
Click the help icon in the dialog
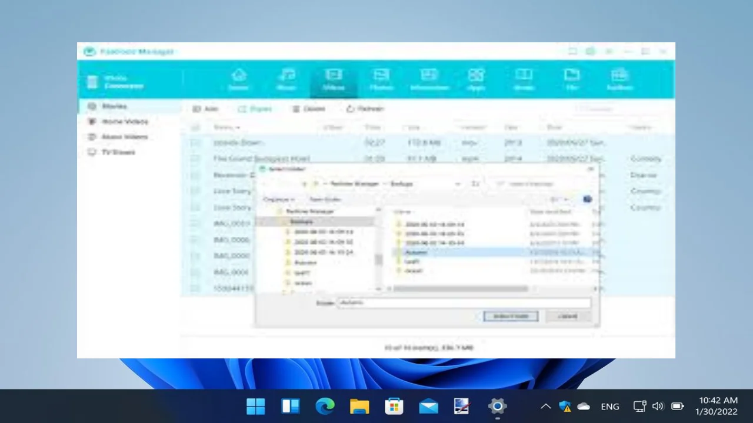tap(587, 200)
